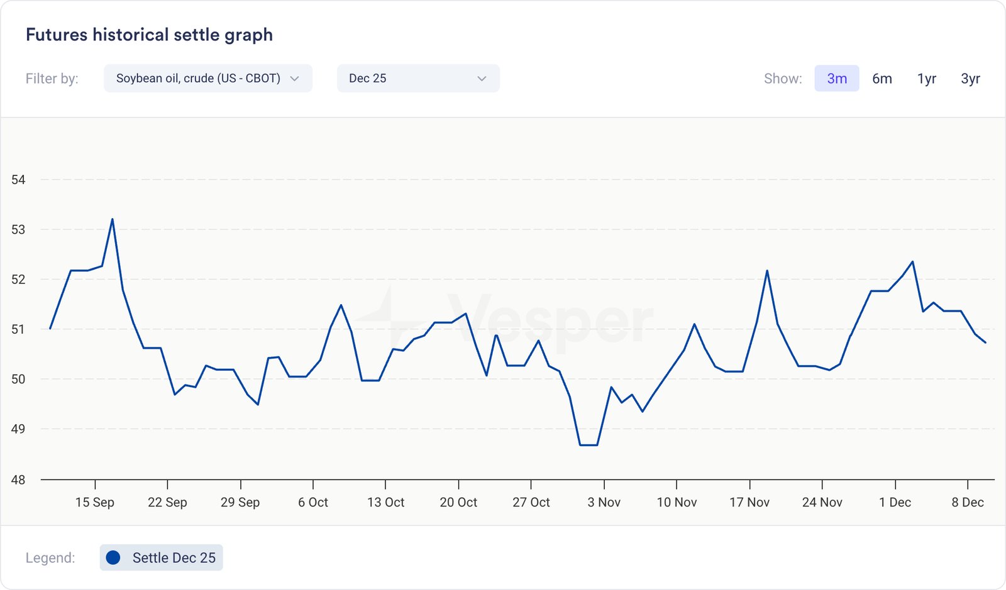The image size is (1006, 590).
Task: Expand the Dec 25 contract dropdown
Action: 417,79
